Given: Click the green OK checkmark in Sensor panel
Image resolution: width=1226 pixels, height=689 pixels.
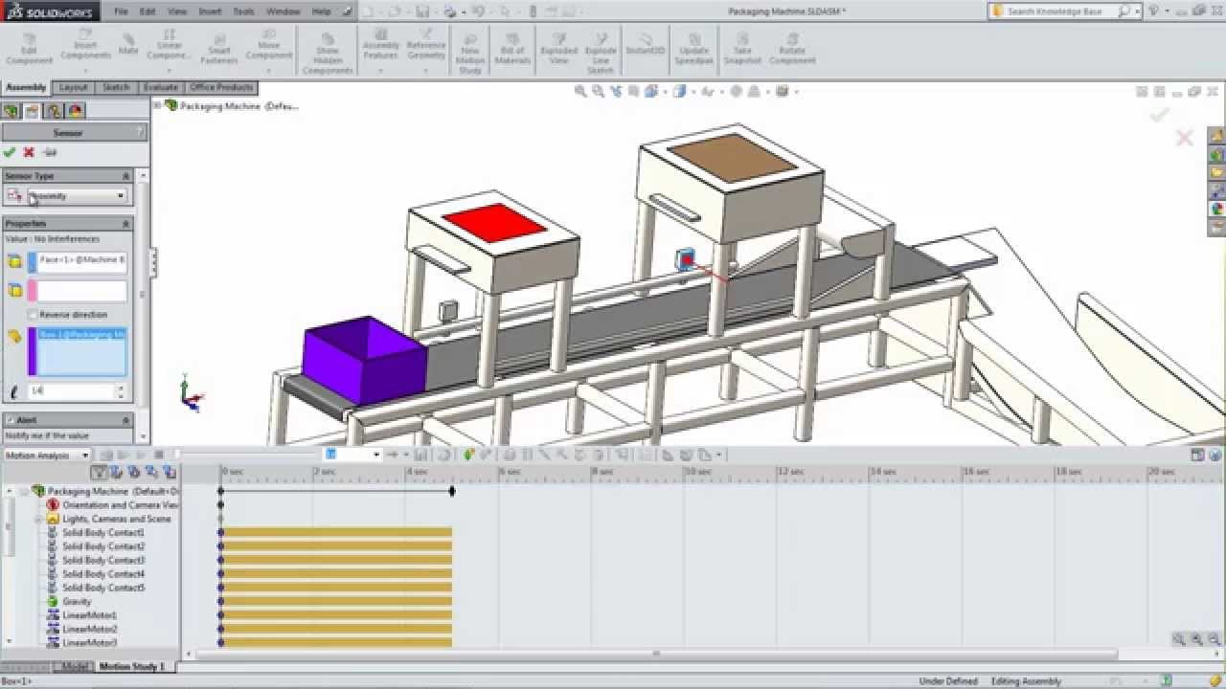Looking at the screenshot, I should tap(10, 152).
